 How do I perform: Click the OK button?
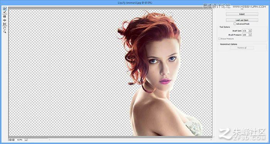click(242, 9)
